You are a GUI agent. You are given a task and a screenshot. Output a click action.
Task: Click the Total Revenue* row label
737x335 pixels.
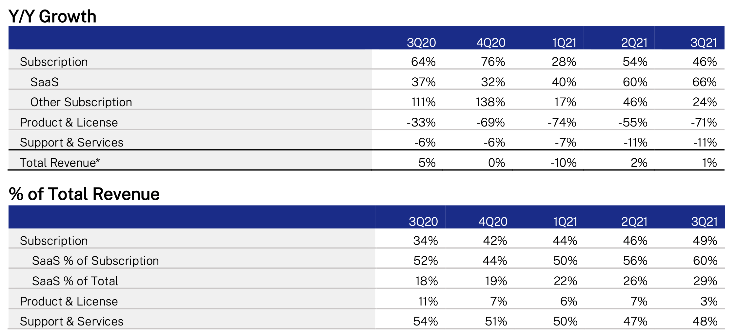pos(60,163)
